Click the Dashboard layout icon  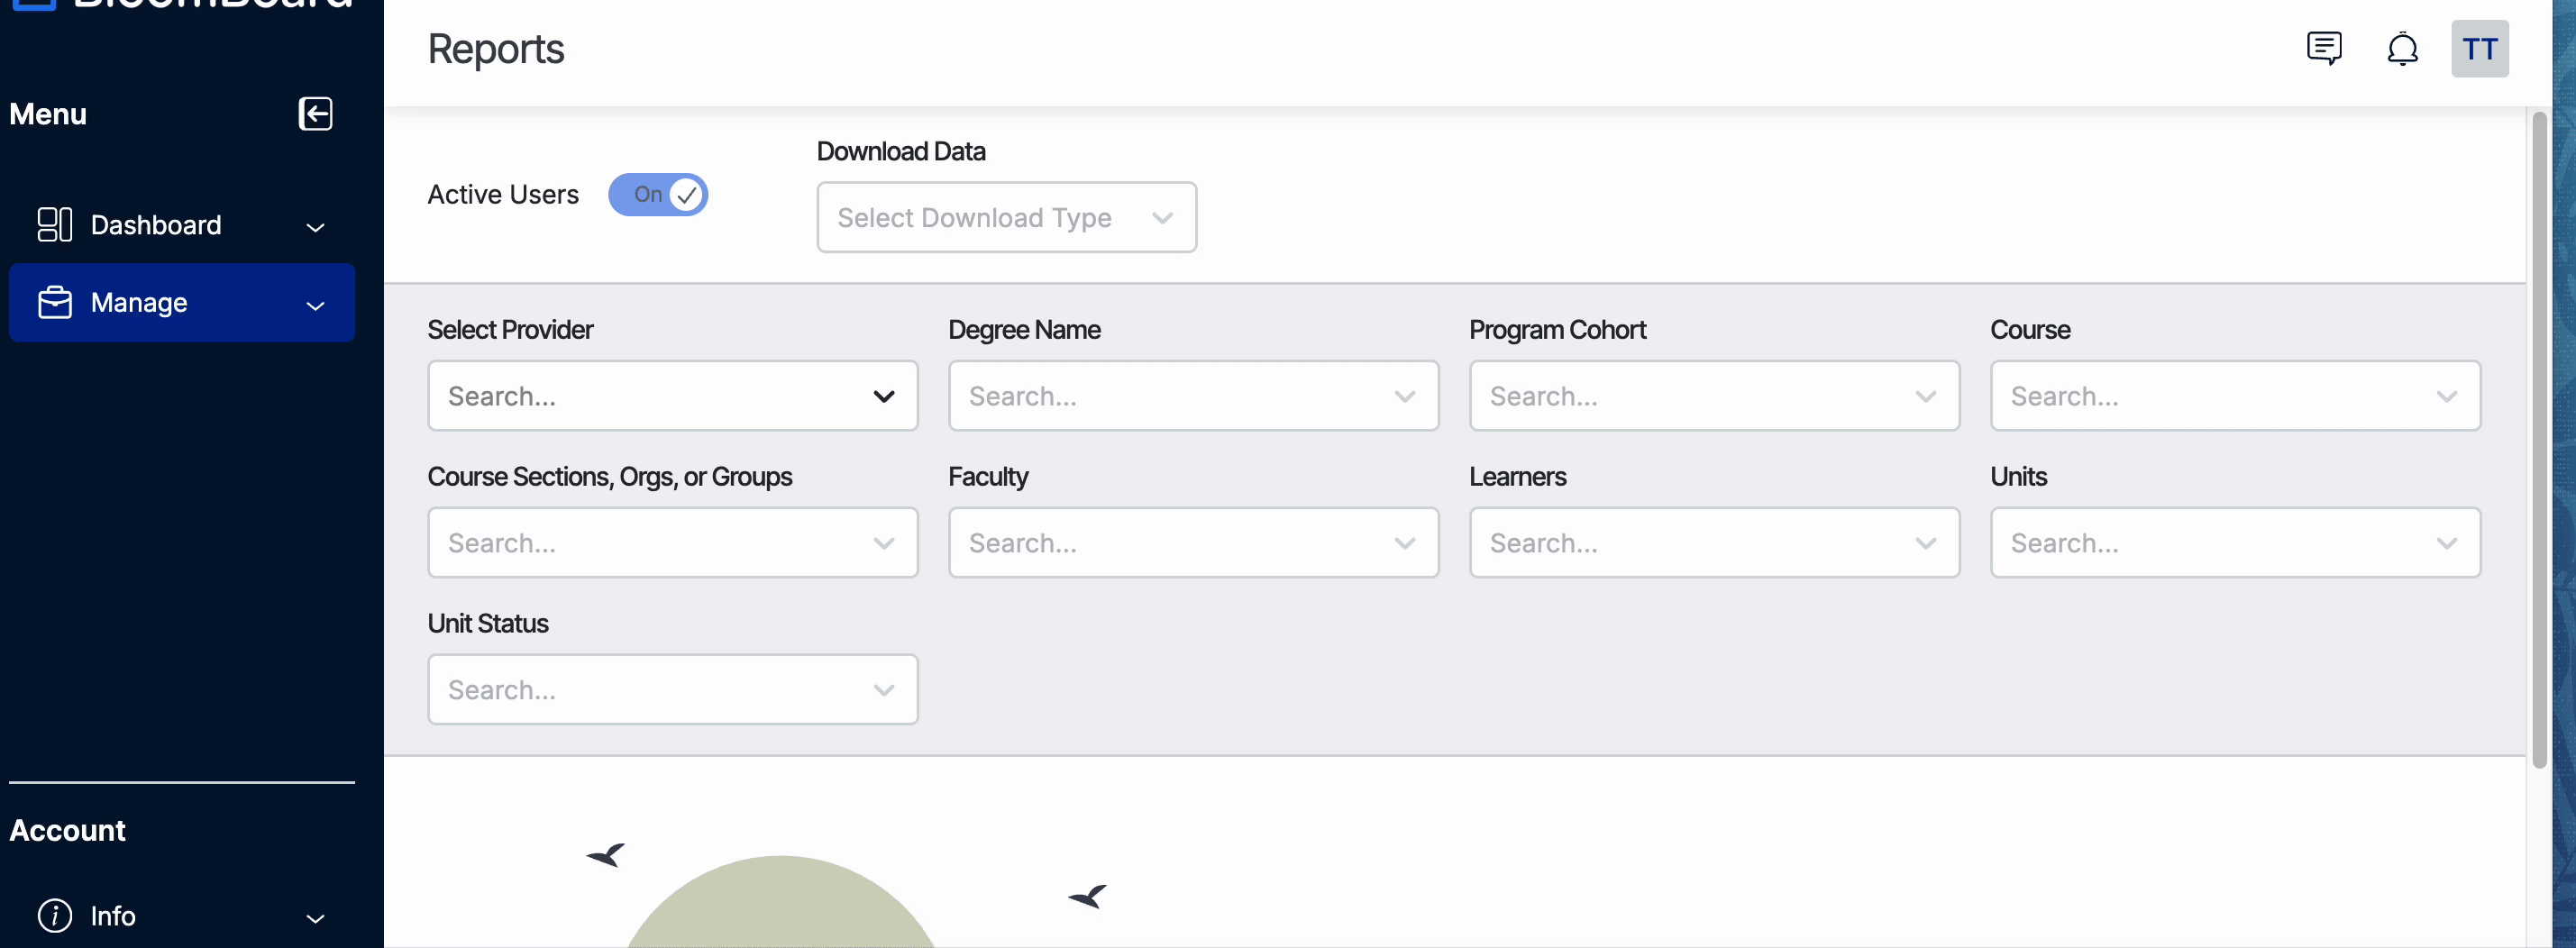[54, 225]
